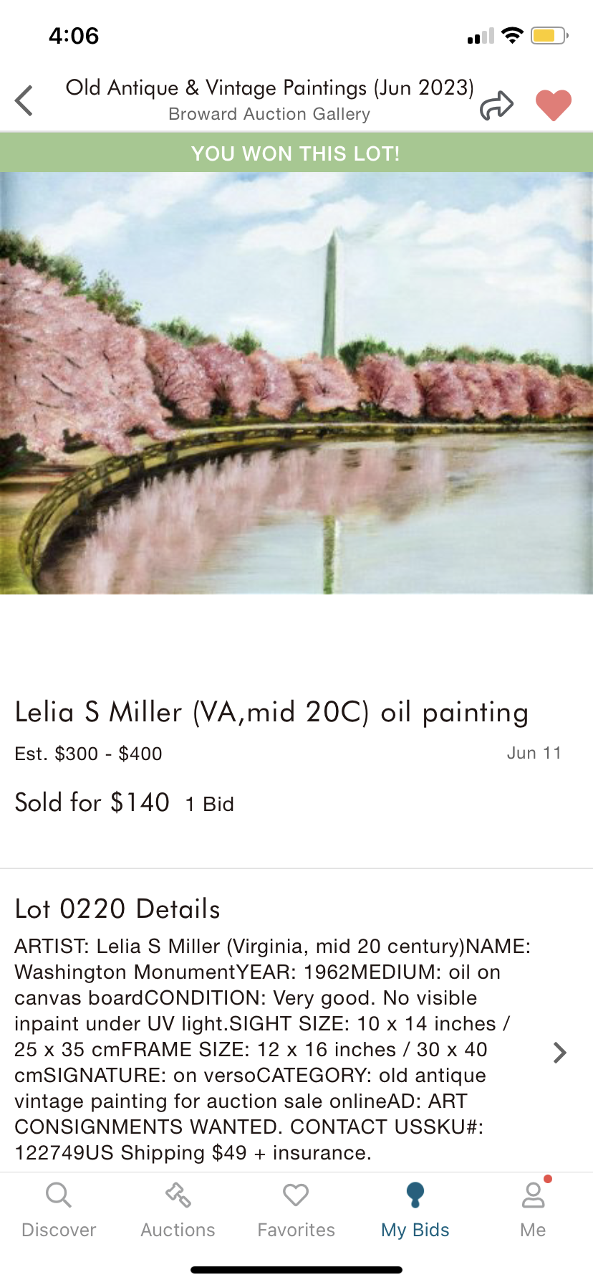593x1285 pixels.
Task: Open the Favorites heart tab
Action: click(x=296, y=1210)
